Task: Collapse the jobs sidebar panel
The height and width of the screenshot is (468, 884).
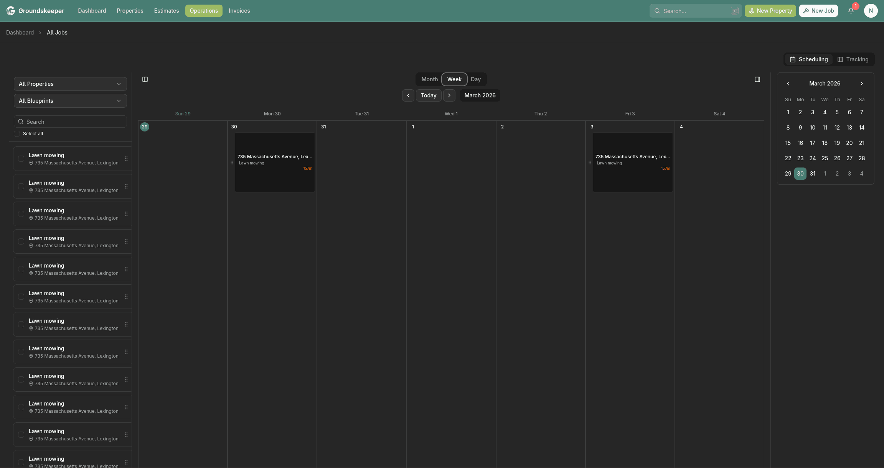Action: coord(145,79)
